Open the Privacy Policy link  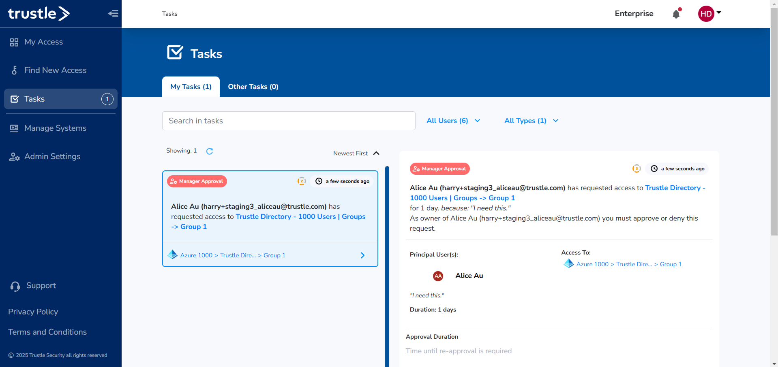tap(33, 312)
